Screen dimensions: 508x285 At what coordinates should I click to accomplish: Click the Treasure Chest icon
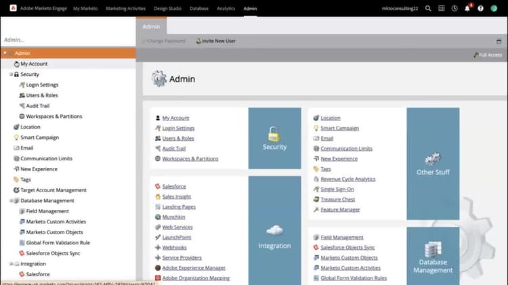[x=316, y=199]
